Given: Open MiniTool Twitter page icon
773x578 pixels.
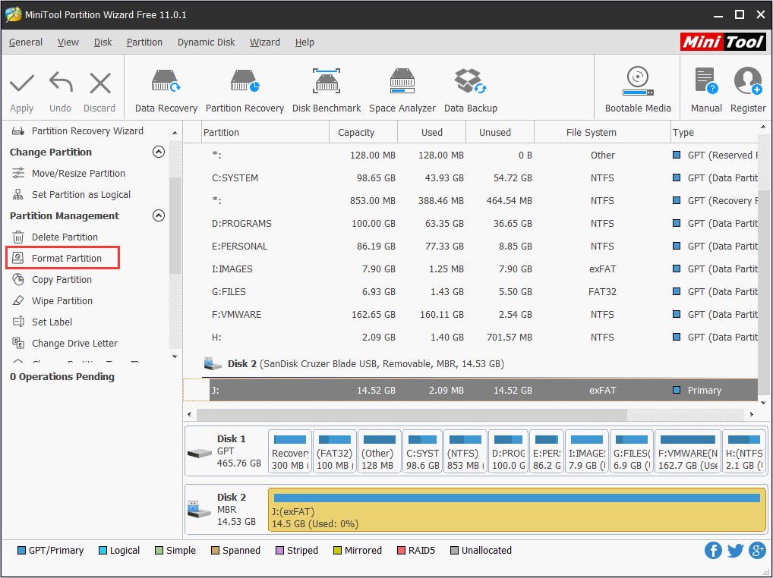Looking at the screenshot, I should pos(736,551).
